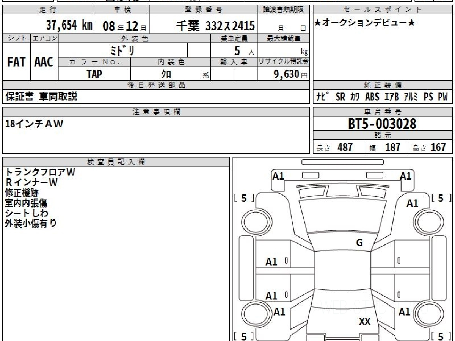The width and height of the screenshot is (455, 341).
Task: Select the 保証書 車両取説 parts entry
Action: coord(41,97)
